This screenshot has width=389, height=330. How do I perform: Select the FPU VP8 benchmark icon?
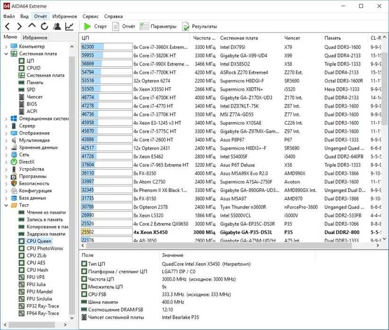pyautogui.click(x=22, y=277)
